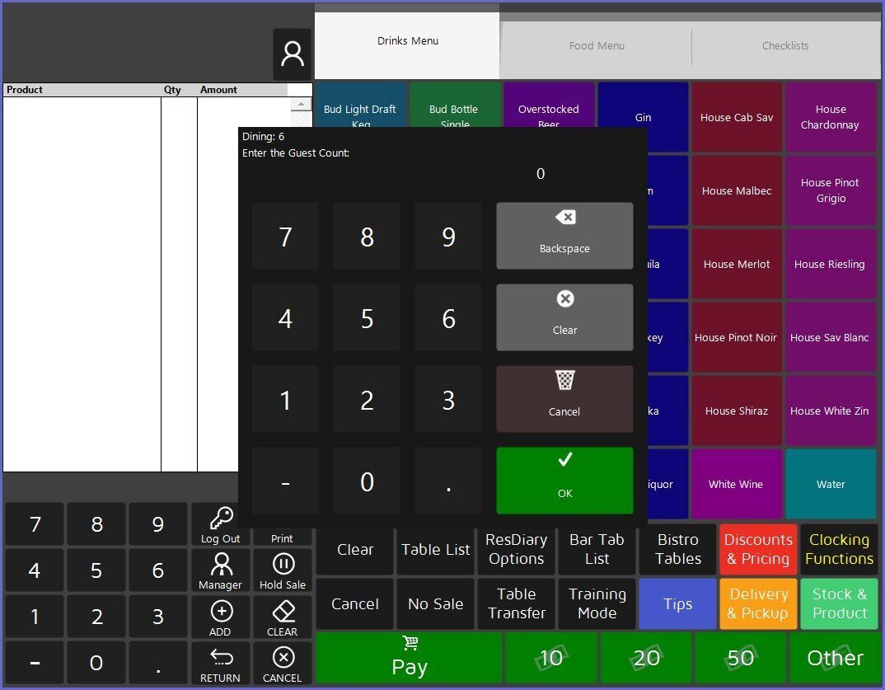The image size is (885, 690).
Task: Select the Drinks Menu tab
Action: (x=407, y=41)
